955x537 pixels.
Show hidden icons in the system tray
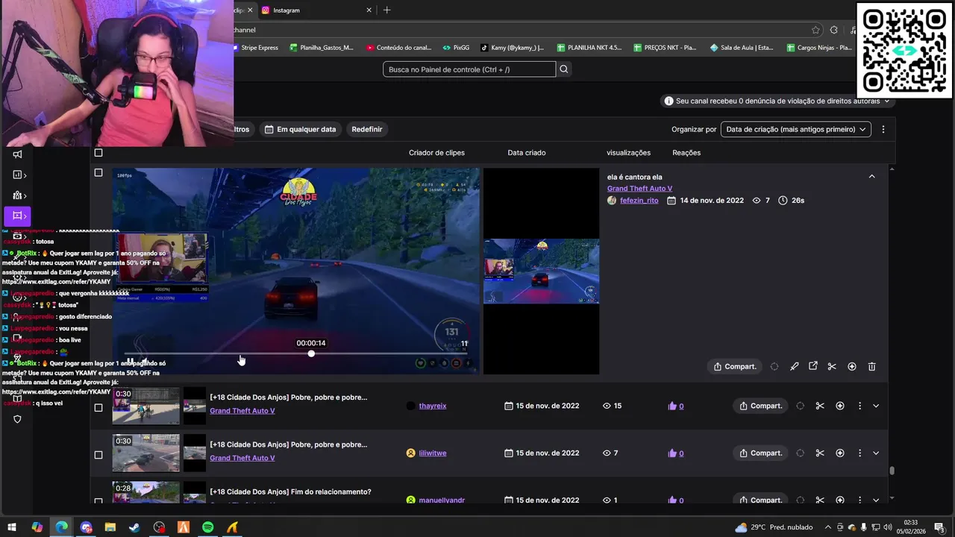[827, 527]
